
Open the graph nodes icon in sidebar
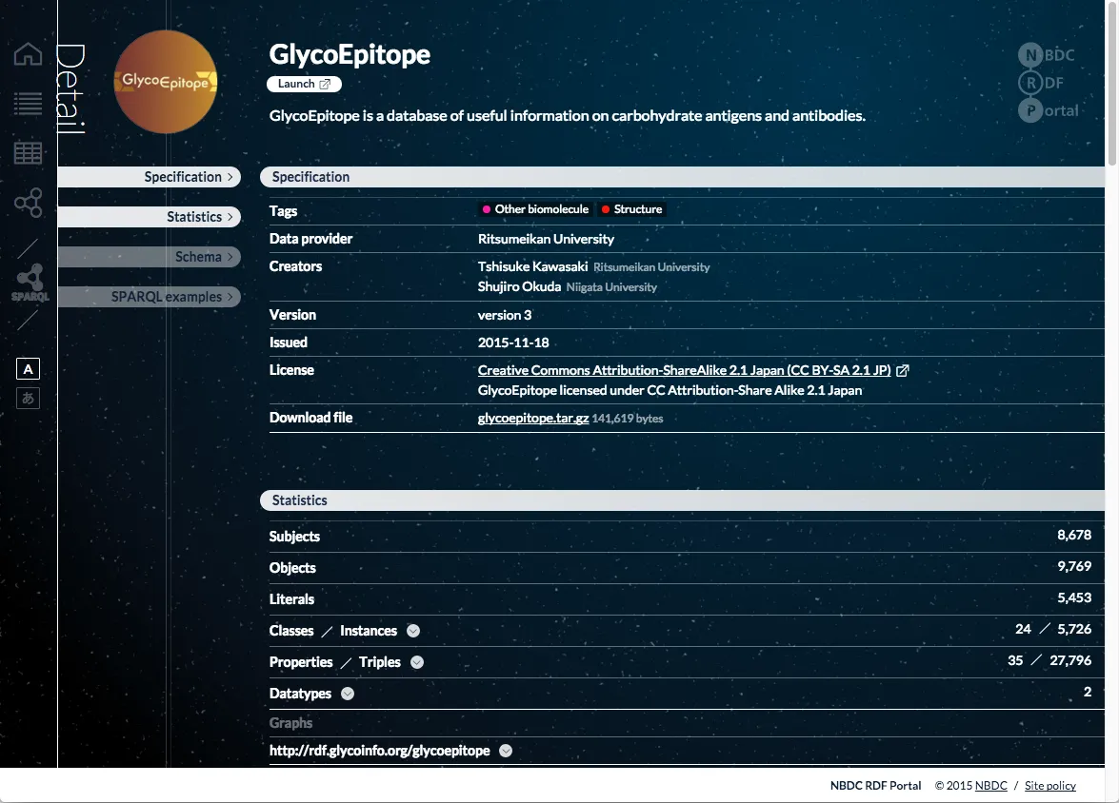(x=29, y=203)
